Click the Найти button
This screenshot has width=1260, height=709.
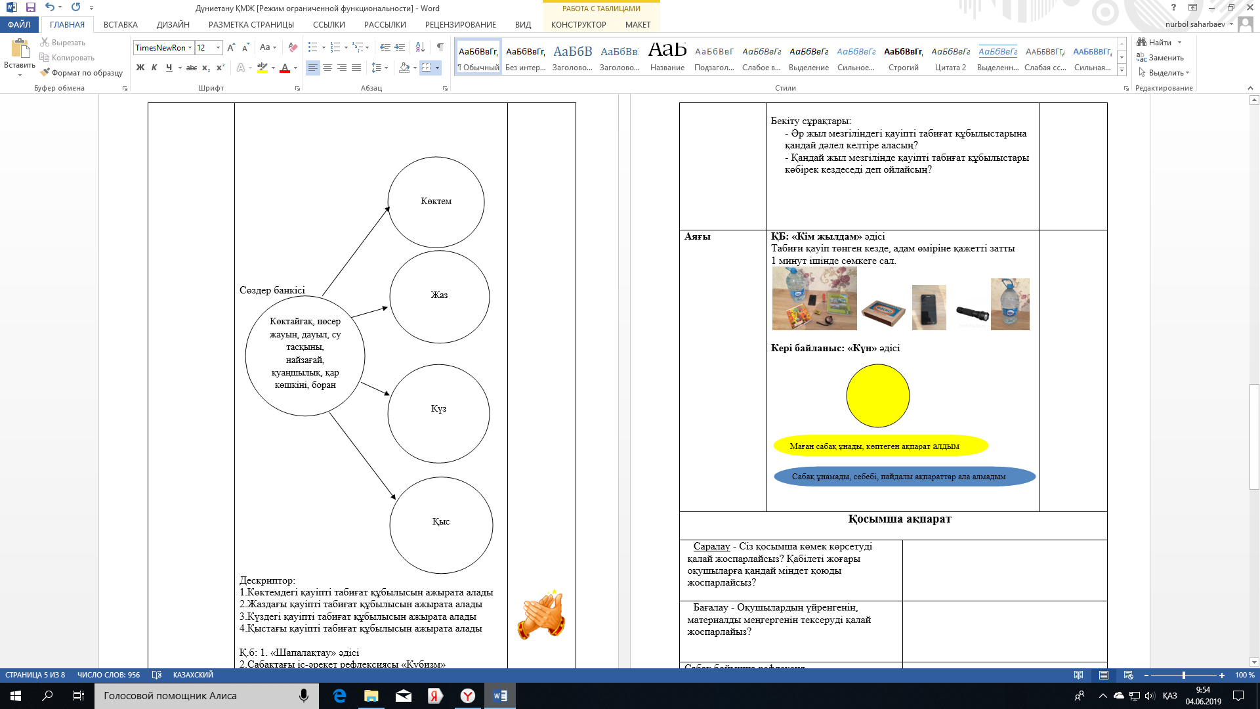1159,43
